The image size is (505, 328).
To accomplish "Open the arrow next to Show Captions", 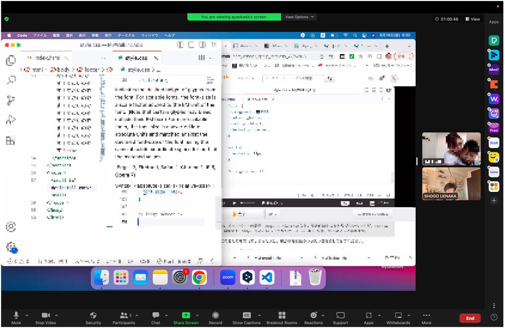I will tap(259, 315).
